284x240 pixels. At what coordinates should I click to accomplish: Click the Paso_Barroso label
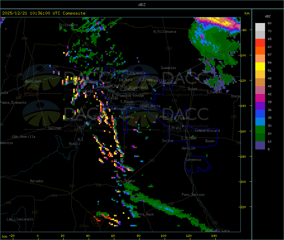193,195
